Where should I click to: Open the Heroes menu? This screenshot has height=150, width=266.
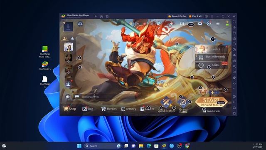click(x=109, y=109)
